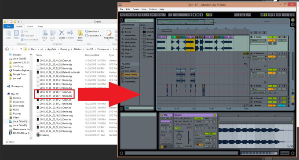Arm the 5 Audio track for recording
Screen dimensions: 299x160
(284, 37)
